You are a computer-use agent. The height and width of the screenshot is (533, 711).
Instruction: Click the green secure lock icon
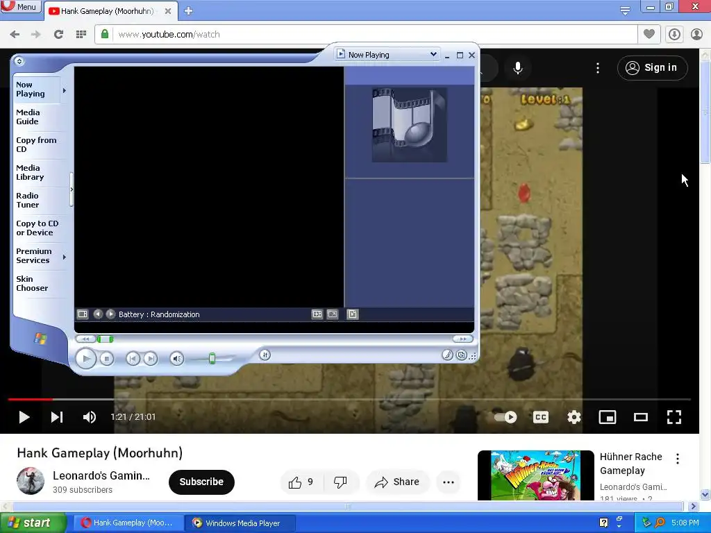click(105, 34)
